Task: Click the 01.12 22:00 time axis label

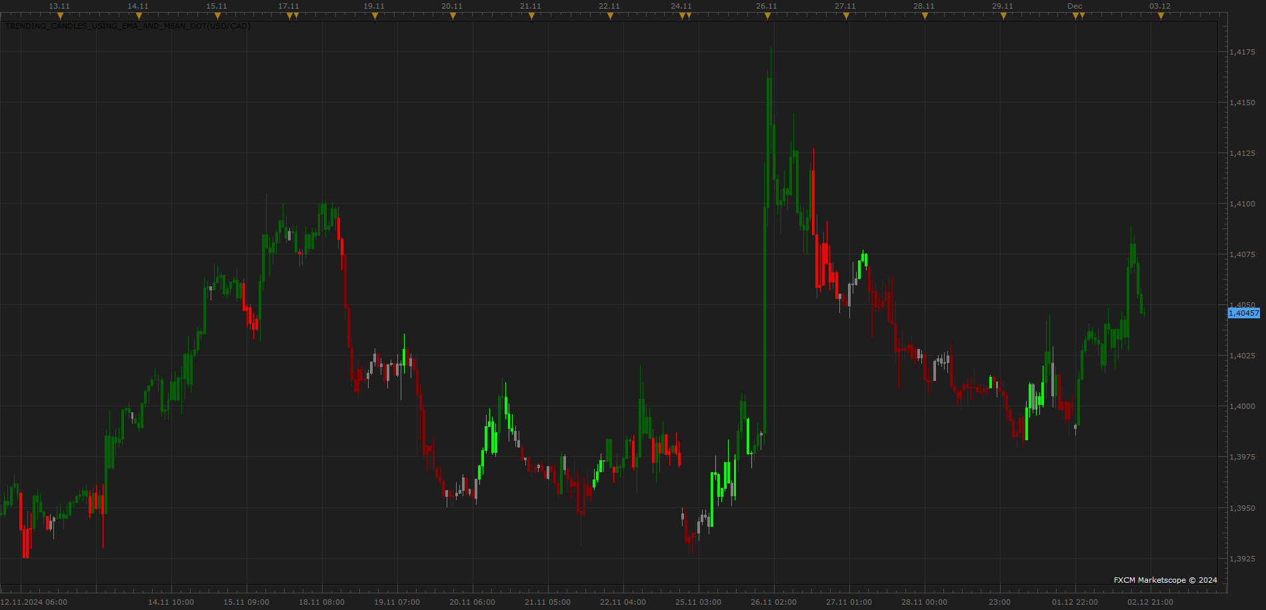Action: [x=1075, y=602]
